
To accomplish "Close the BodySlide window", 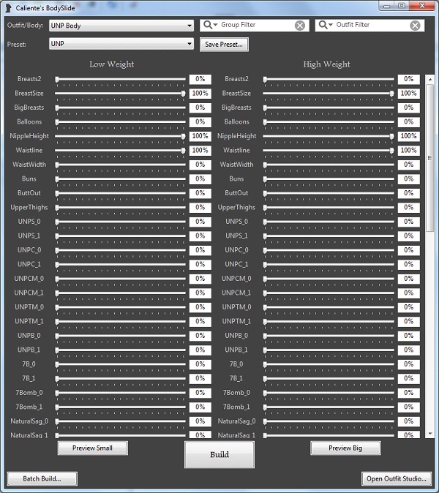I will coord(422,6).
